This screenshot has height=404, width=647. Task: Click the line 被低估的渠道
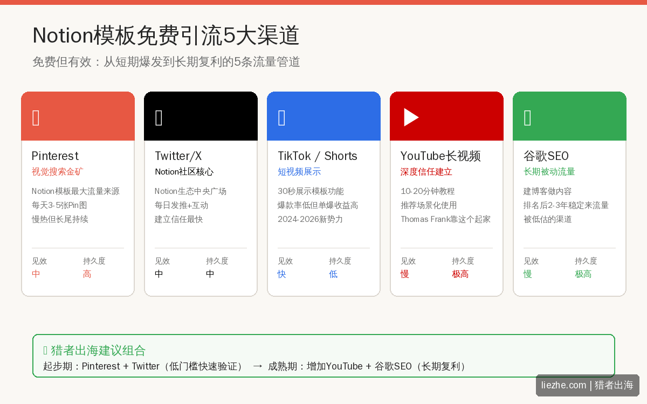click(x=548, y=219)
